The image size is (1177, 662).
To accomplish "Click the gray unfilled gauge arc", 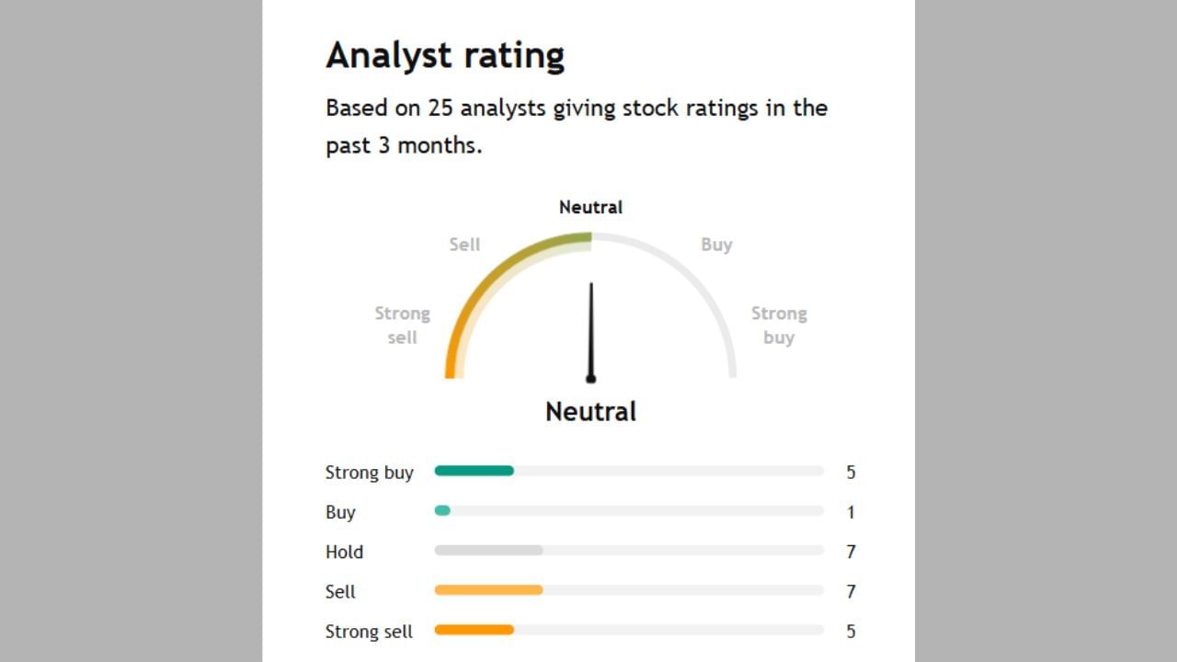I will coord(699,285).
